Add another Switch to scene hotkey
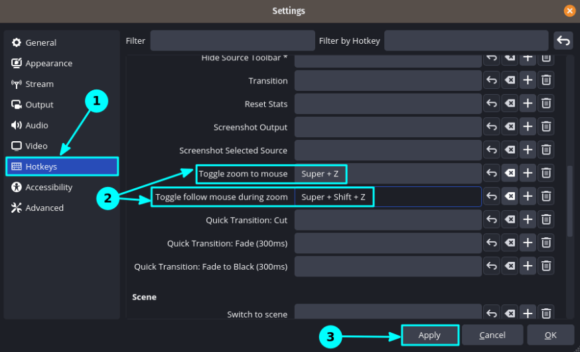The height and width of the screenshot is (352, 580). (x=528, y=313)
